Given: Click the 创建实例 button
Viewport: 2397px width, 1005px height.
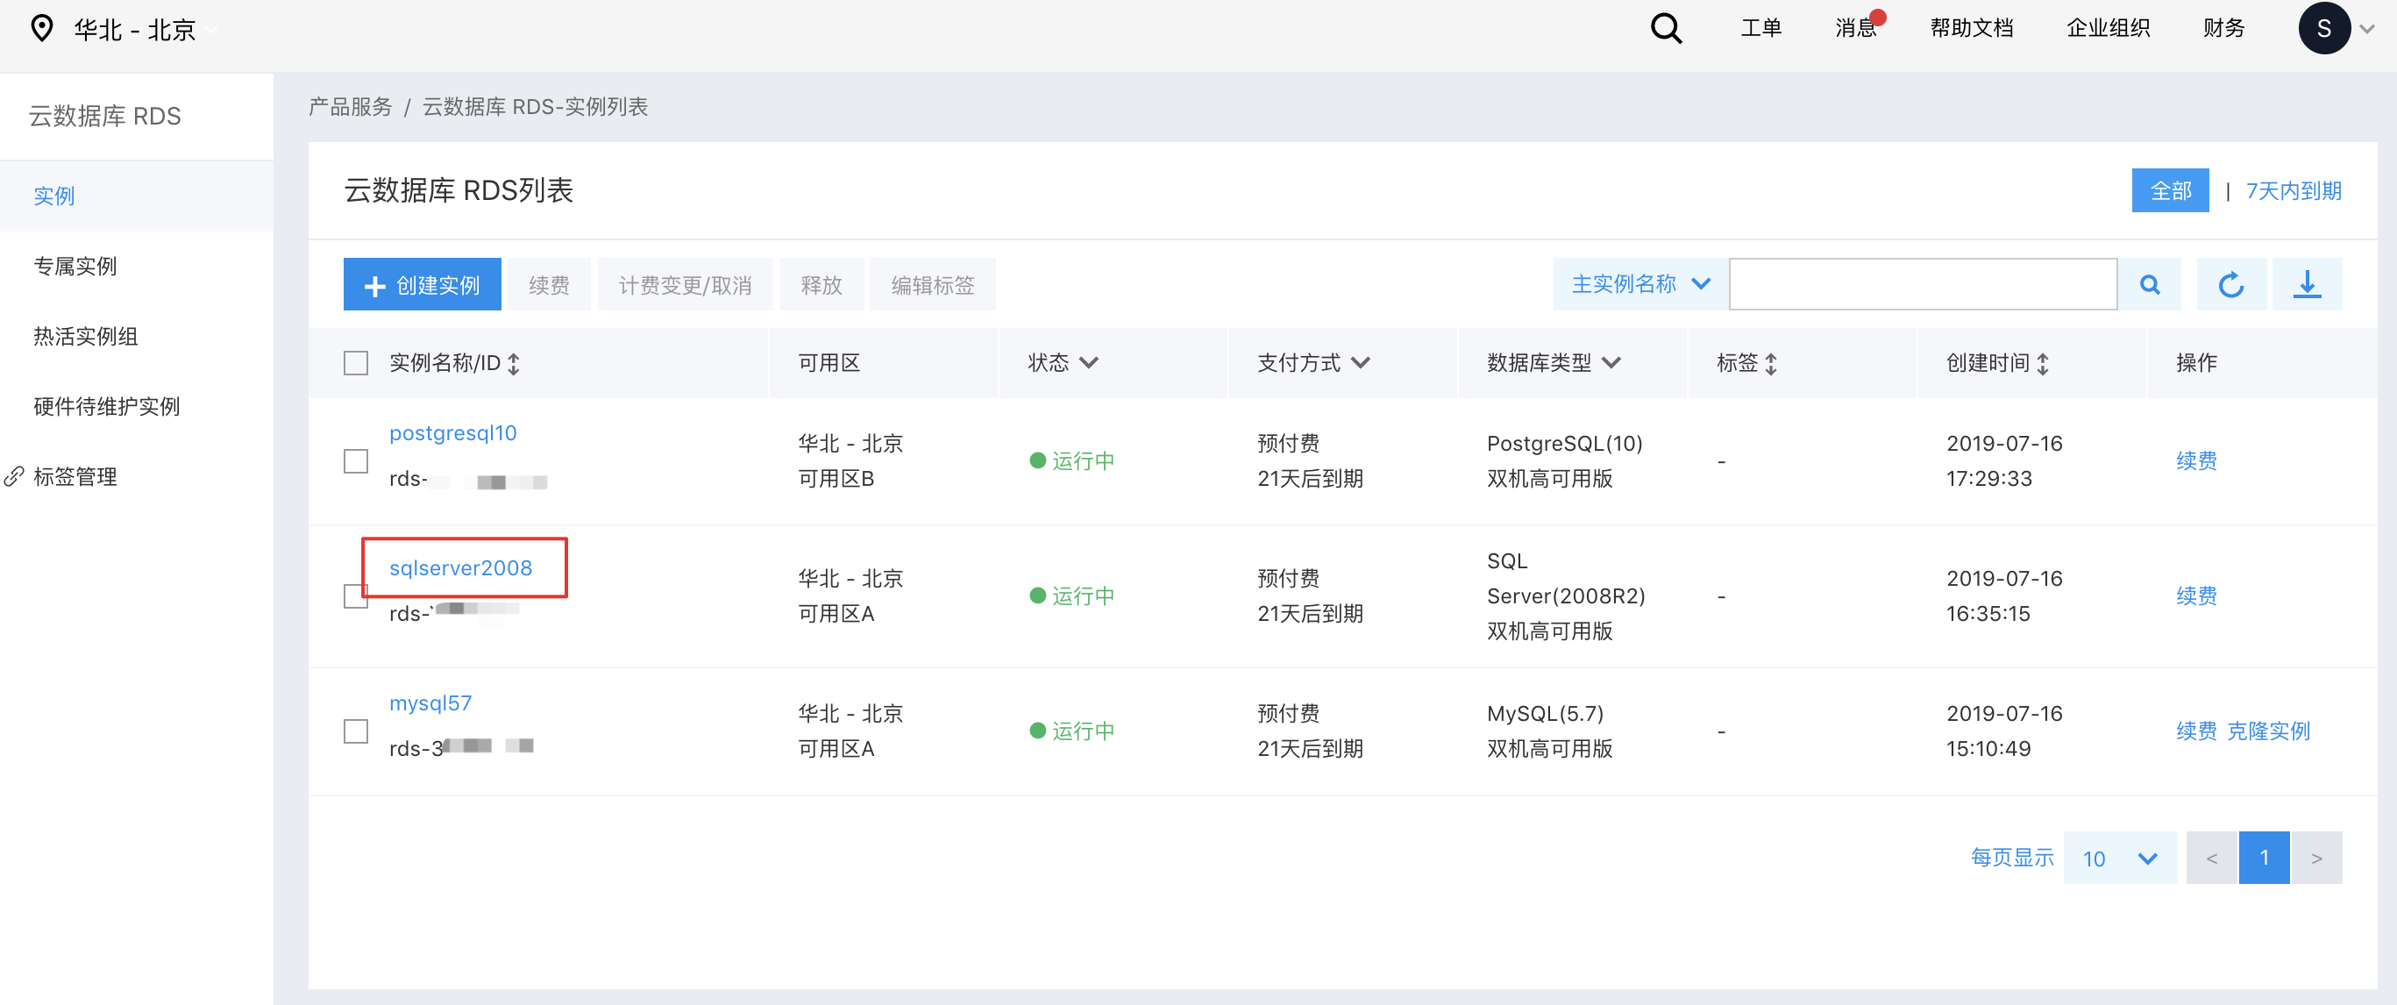Looking at the screenshot, I should (423, 285).
